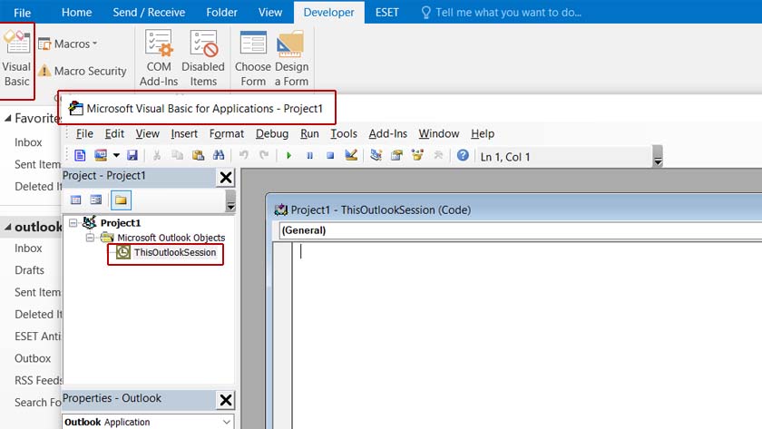Open the View ribbon tab in Outlook
Viewport: 762px width, 429px height.
pos(270,12)
